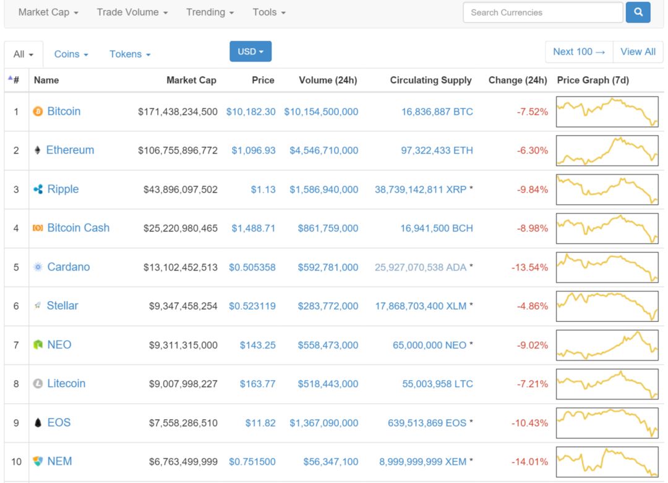Sort by rank using the # header

point(14,80)
